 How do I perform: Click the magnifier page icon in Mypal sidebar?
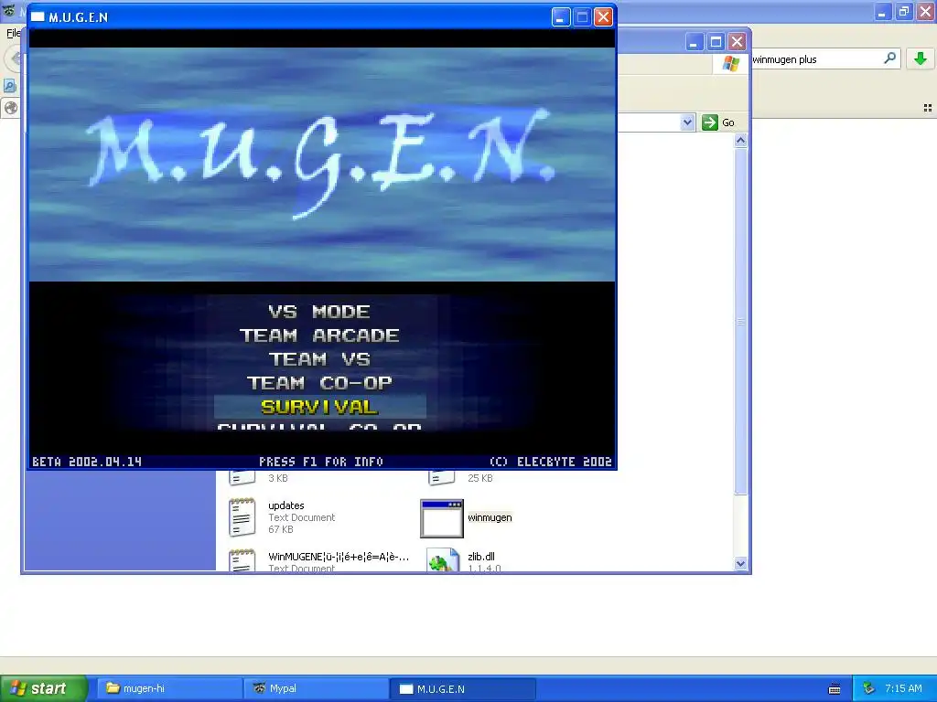(x=9, y=86)
